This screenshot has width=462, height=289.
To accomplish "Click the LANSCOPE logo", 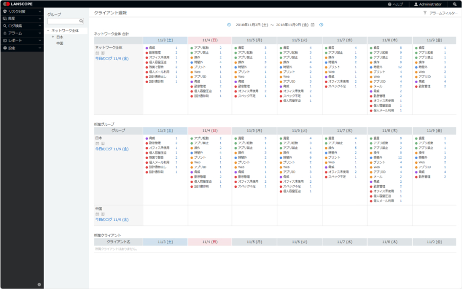I will pyautogui.click(x=18, y=4).
